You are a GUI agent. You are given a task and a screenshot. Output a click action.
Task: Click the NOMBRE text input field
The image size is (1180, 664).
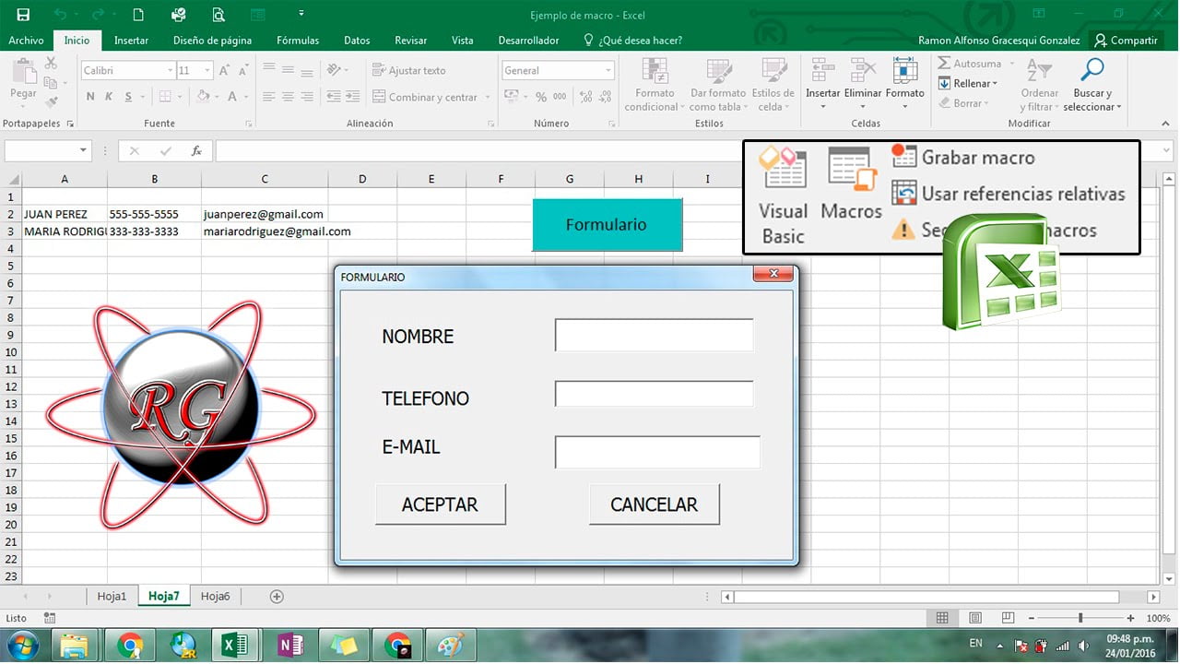click(655, 336)
